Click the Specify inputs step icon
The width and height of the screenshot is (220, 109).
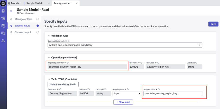11,26
